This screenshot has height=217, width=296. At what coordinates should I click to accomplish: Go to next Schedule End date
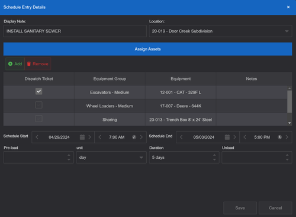(x=234, y=137)
